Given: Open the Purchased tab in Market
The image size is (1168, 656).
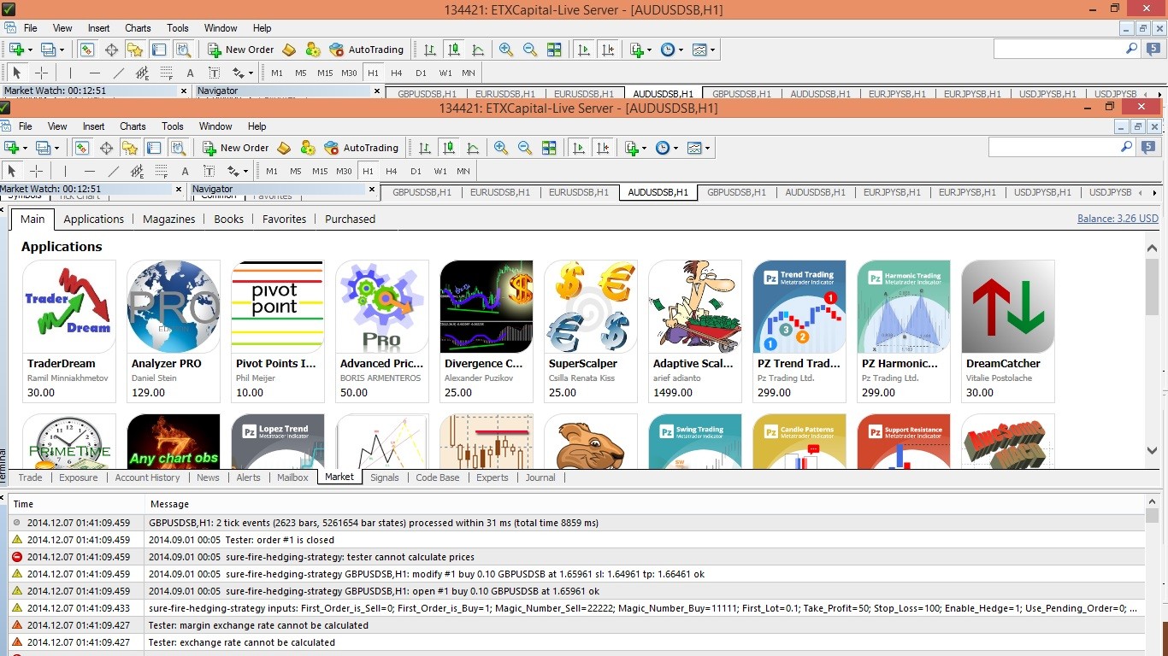Looking at the screenshot, I should click(350, 219).
